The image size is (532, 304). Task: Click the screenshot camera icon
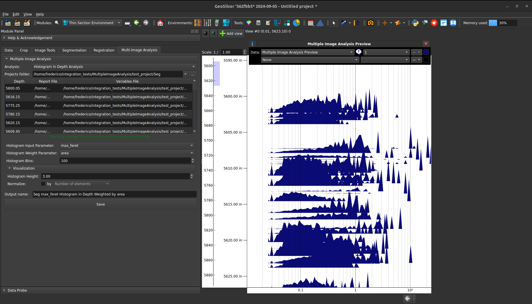[x=371, y=23]
